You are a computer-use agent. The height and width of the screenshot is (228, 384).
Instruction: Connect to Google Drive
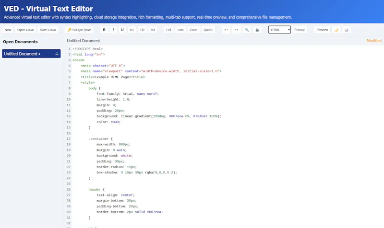pyautogui.click(x=79, y=30)
